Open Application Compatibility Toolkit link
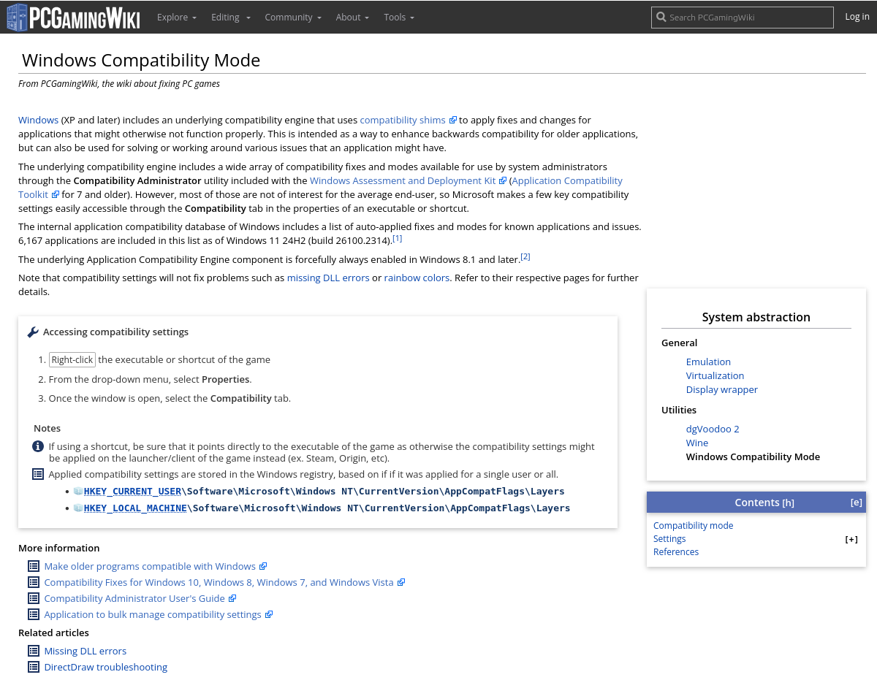 [x=567, y=180]
